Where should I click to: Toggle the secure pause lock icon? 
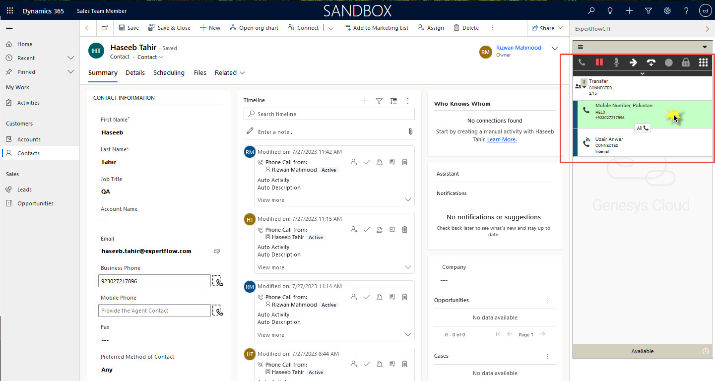(x=686, y=63)
